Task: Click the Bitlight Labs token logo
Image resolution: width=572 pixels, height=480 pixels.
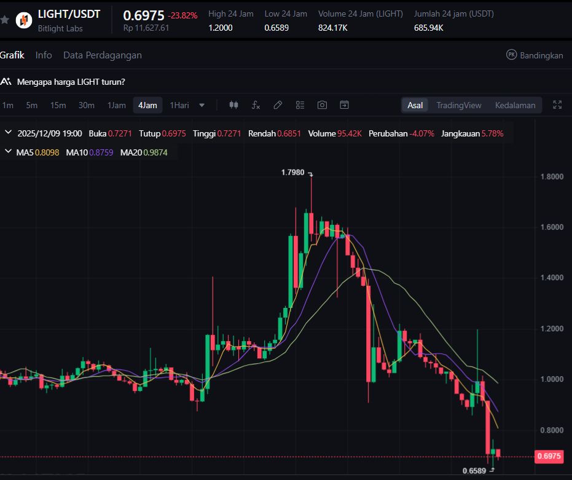Action: 24,20
